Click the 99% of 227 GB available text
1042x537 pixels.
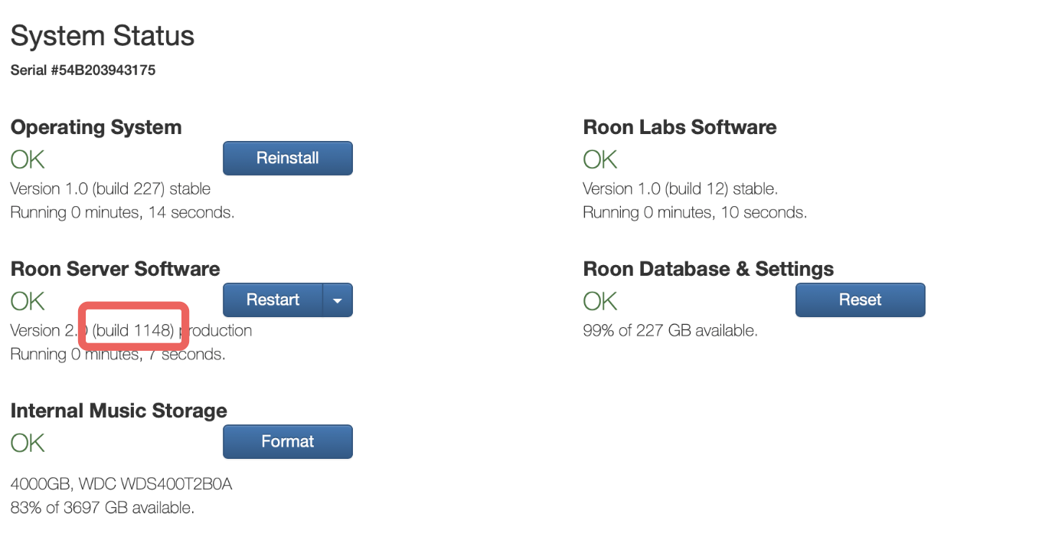click(670, 331)
